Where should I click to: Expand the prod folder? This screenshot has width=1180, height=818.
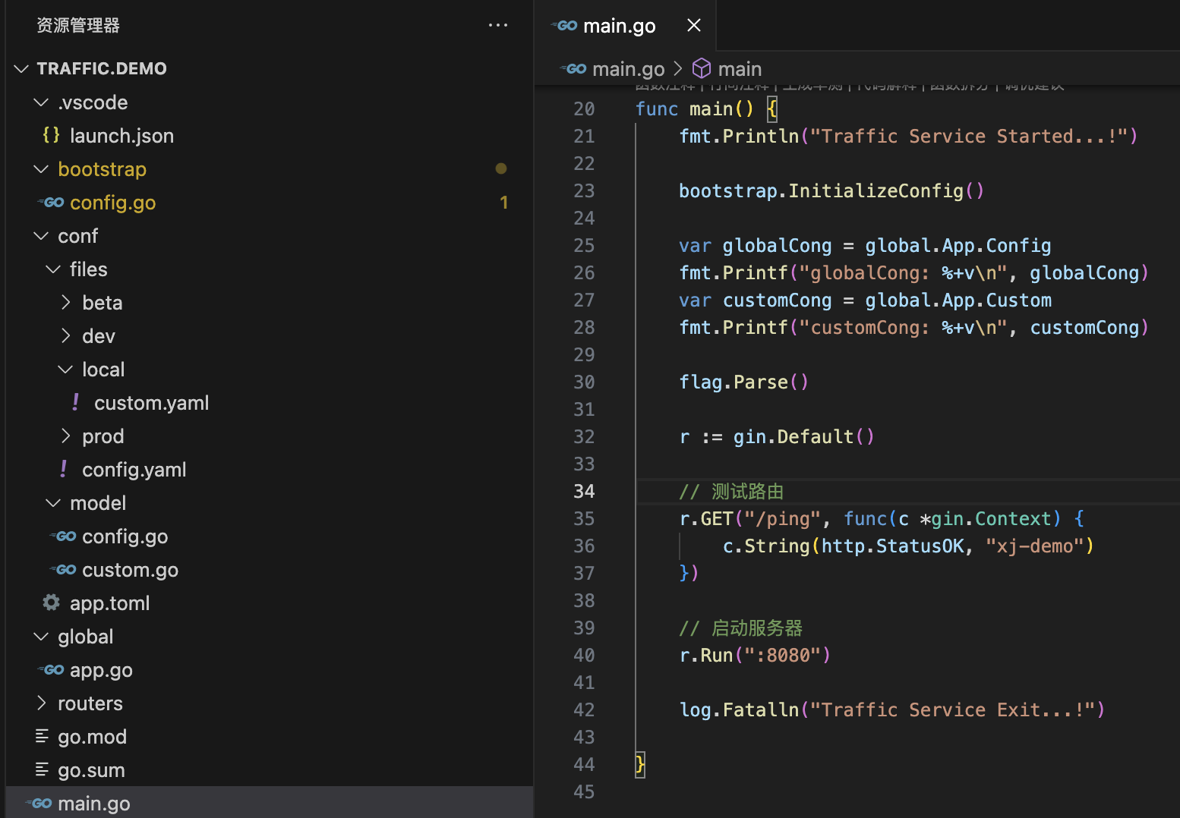pos(65,436)
